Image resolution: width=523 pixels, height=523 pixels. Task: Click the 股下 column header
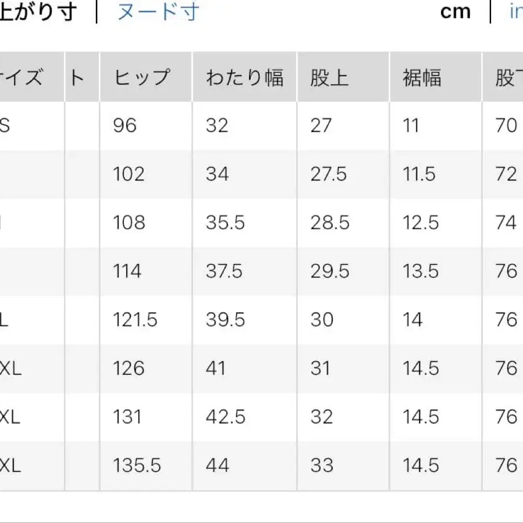pos(512,76)
